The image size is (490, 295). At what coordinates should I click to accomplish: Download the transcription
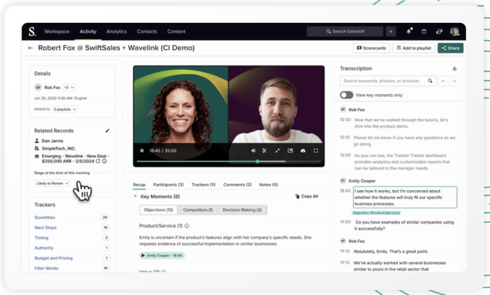pyautogui.click(x=454, y=69)
